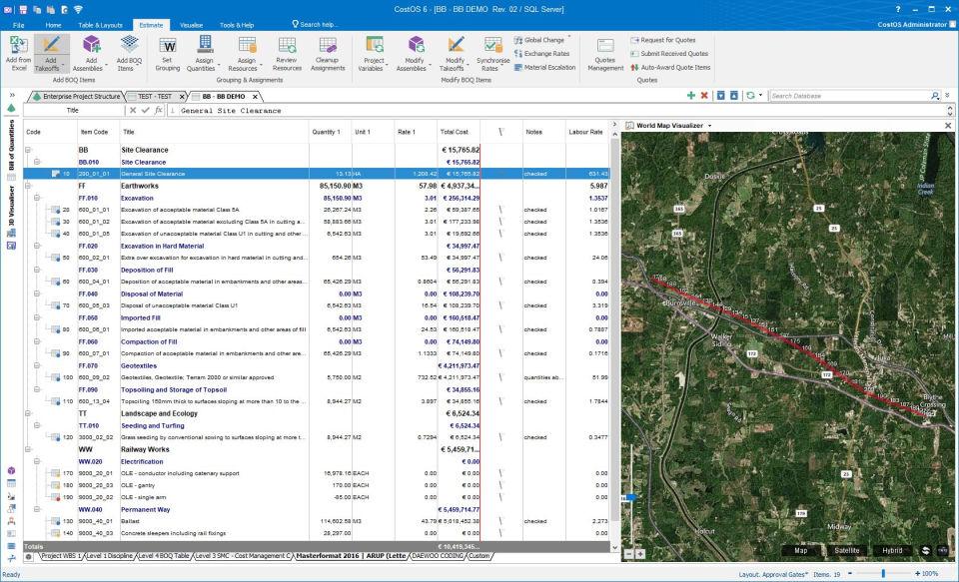Click the green plus add icon

point(690,96)
